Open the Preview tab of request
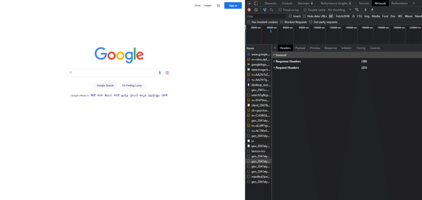422x200 pixels. tap(315, 48)
